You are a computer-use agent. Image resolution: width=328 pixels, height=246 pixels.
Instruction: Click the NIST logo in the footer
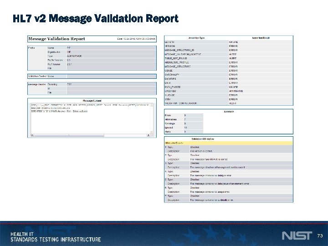(x=297, y=236)
